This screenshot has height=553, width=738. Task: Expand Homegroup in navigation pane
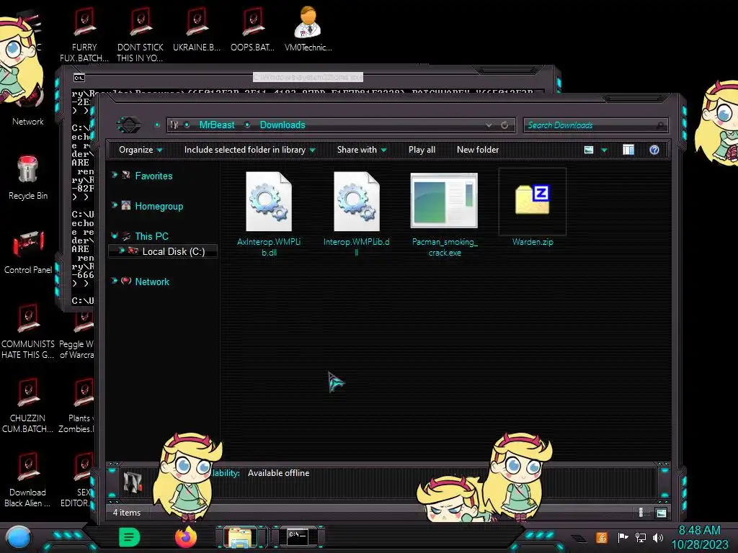(x=114, y=205)
